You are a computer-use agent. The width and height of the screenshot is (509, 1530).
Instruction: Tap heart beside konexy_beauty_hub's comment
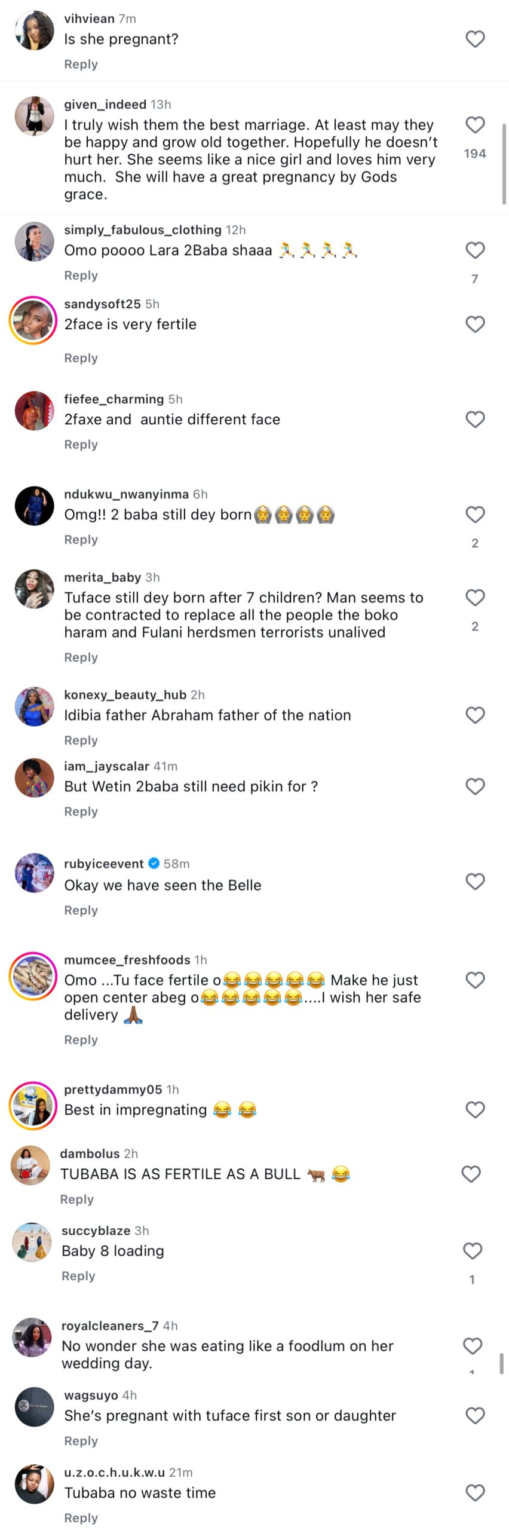click(475, 715)
